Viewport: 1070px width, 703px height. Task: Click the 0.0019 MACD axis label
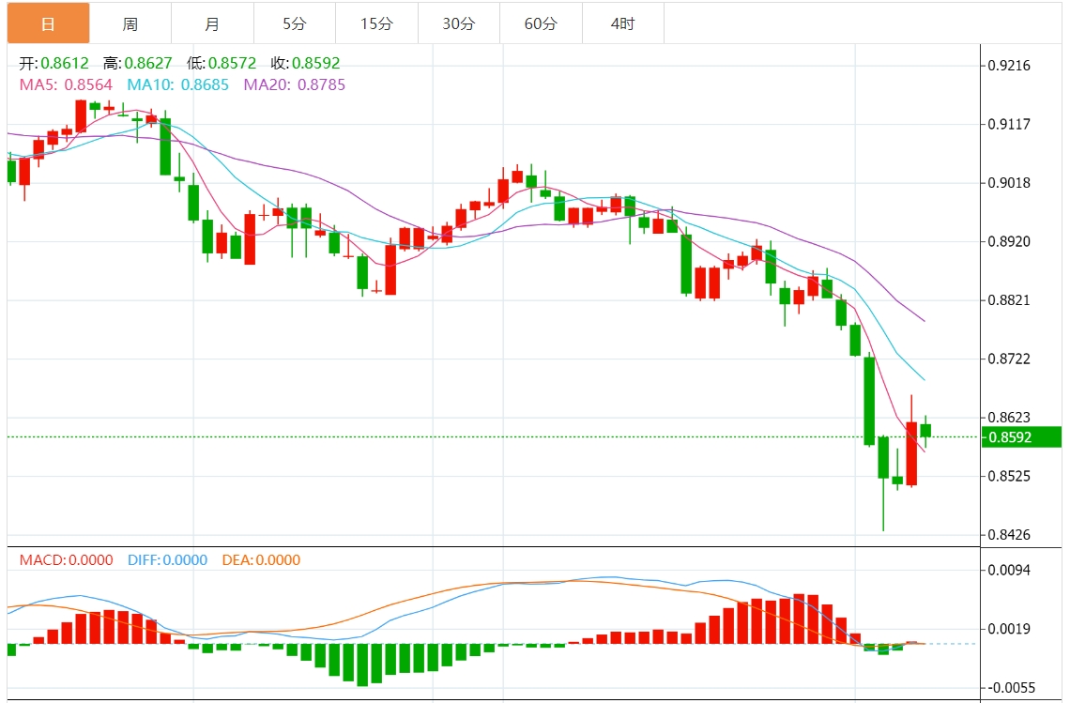[1009, 629]
